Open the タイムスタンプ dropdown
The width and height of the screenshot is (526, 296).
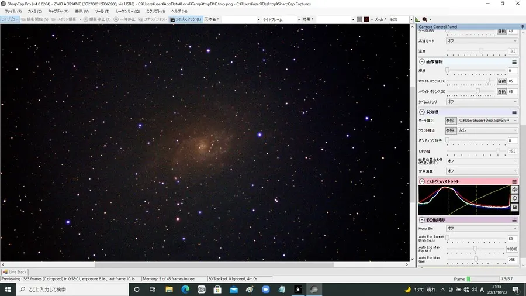(x=482, y=102)
